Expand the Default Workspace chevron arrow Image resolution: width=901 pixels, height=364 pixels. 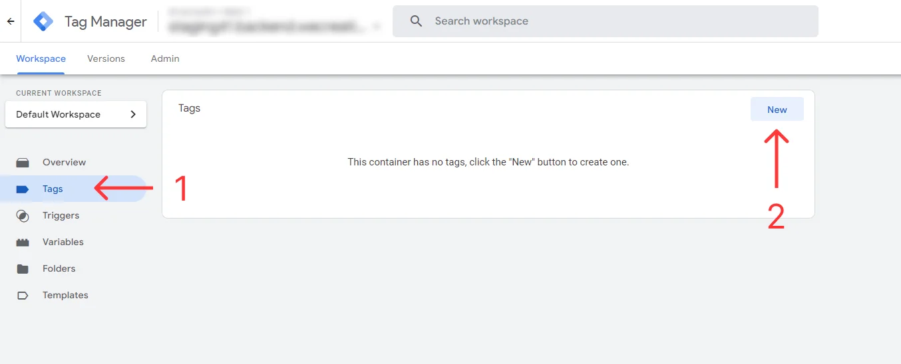click(133, 114)
